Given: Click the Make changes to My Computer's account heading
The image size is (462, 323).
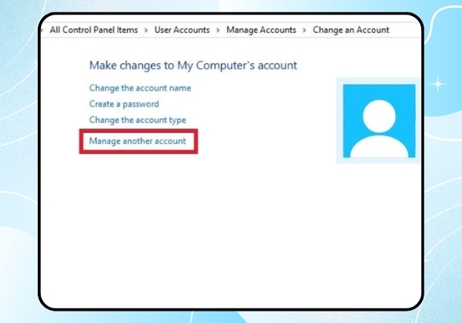Looking at the screenshot, I should 193,65.
